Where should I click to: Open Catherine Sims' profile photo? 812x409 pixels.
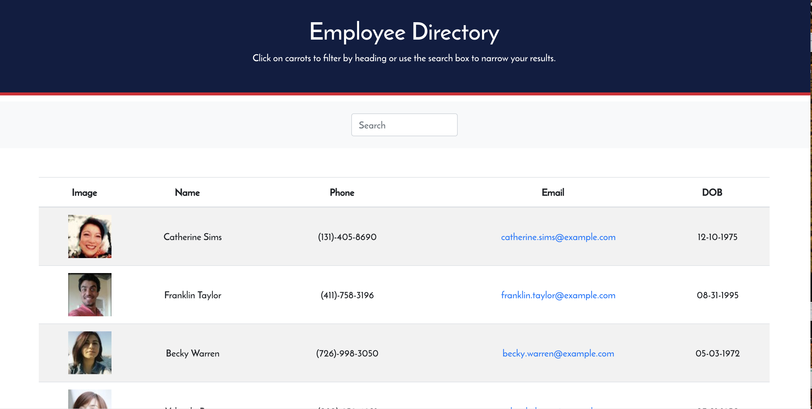coord(90,236)
